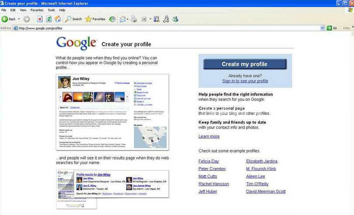Open Peter Cramton example profile
Image resolution: width=354 pixels, height=215 pixels.
(x=212, y=169)
